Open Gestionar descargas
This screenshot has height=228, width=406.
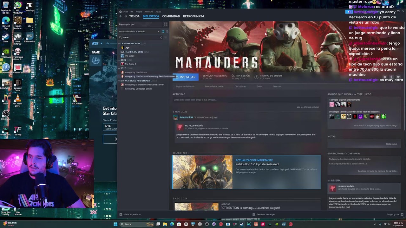click(x=264, y=214)
